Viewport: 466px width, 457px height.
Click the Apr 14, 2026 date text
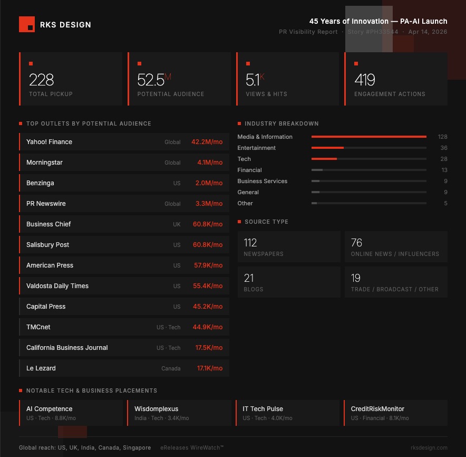click(x=428, y=32)
